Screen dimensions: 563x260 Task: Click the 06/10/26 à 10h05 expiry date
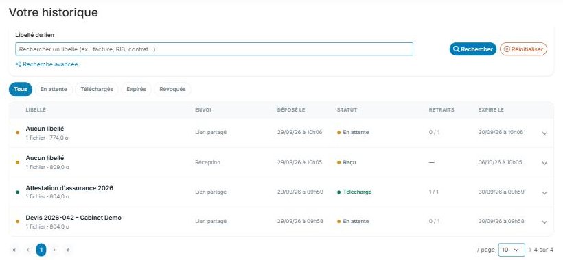coord(500,162)
